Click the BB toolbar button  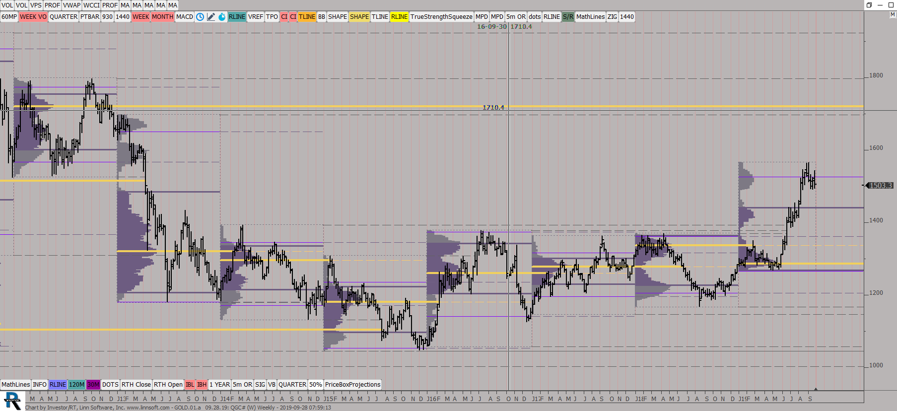coord(322,17)
